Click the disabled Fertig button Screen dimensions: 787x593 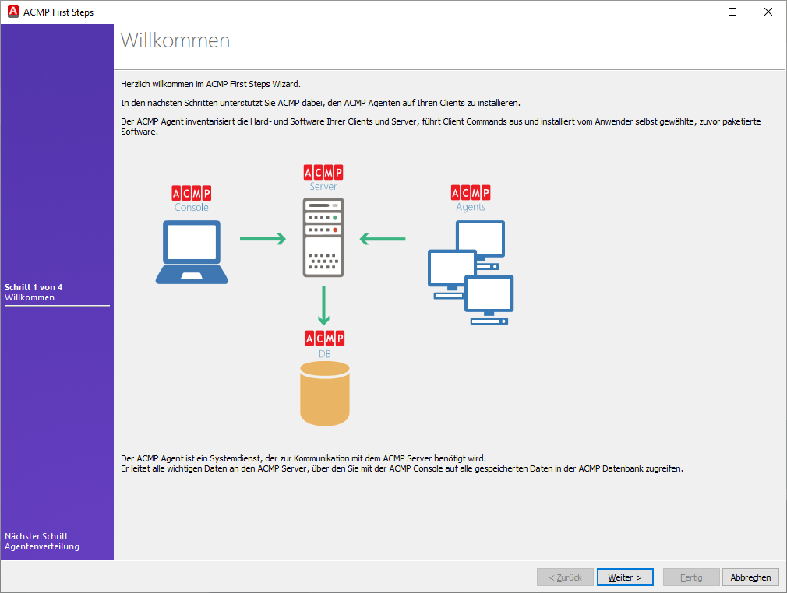click(691, 577)
